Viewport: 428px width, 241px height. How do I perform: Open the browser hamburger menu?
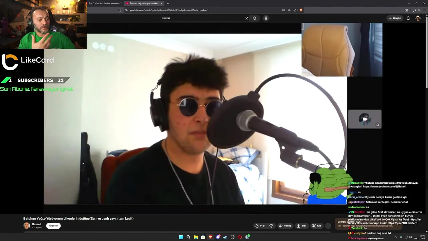coord(425,10)
